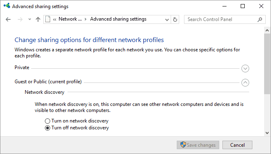Click the scrollbar up arrow
The image size is (271, 154).
[x=267, y=30]
